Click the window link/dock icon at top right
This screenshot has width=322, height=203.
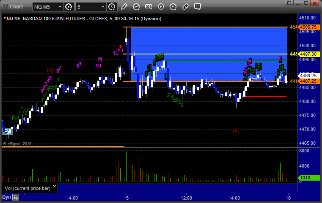(x=289, y=3)
